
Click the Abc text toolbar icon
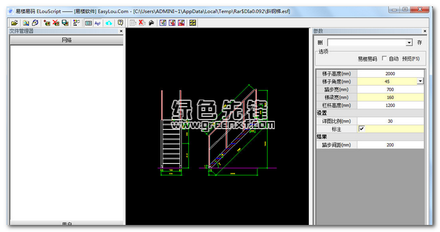(x=97, y=23)
